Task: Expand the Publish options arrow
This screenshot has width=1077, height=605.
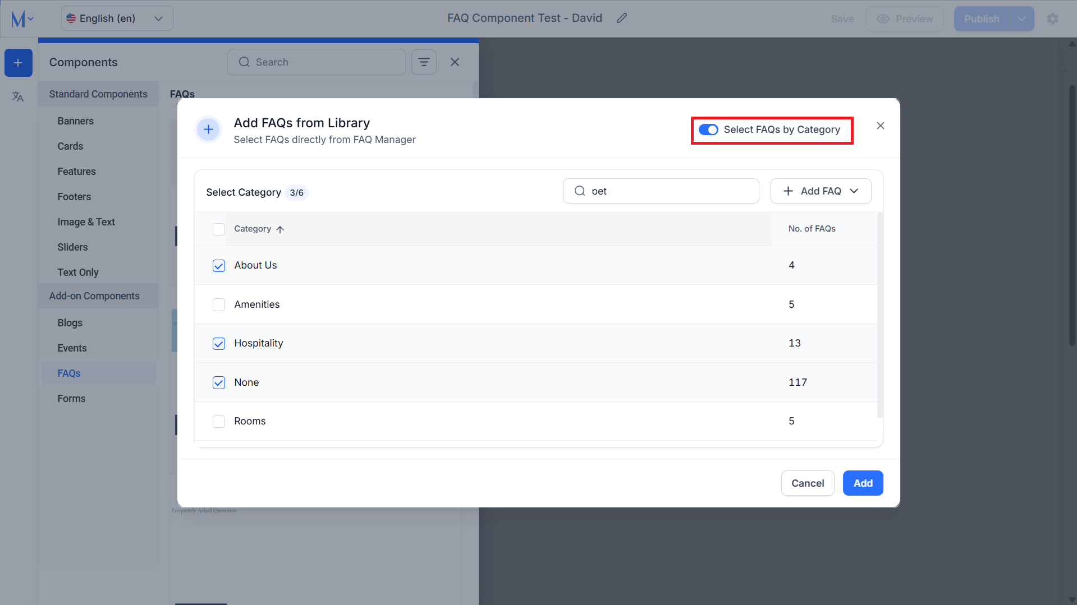Action: [1022, 19]
